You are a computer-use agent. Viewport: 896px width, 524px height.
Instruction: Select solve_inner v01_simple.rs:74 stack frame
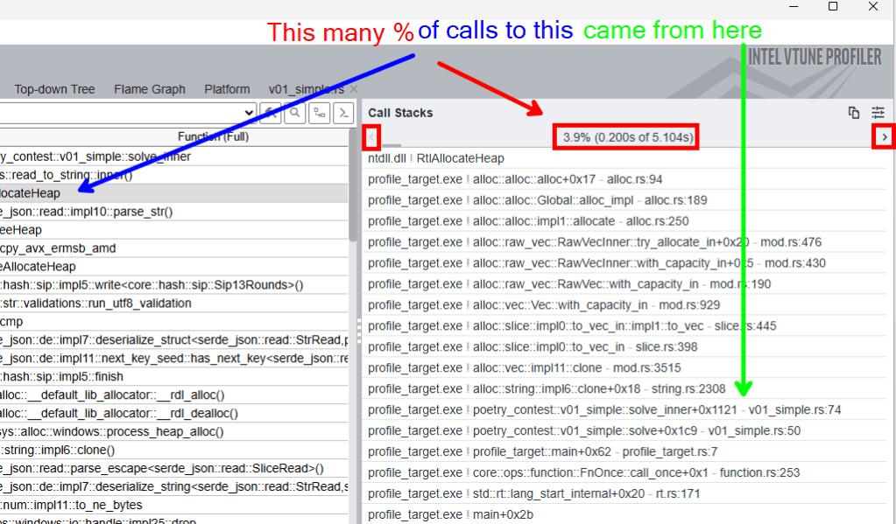[604, 409]
